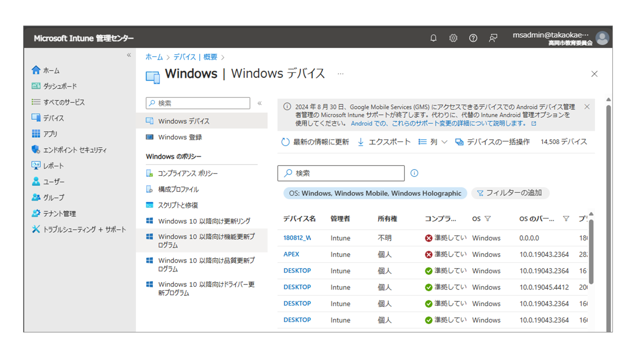Collapse the Windows blade menu
Screen dimensions: 636x358
(260, 103)
